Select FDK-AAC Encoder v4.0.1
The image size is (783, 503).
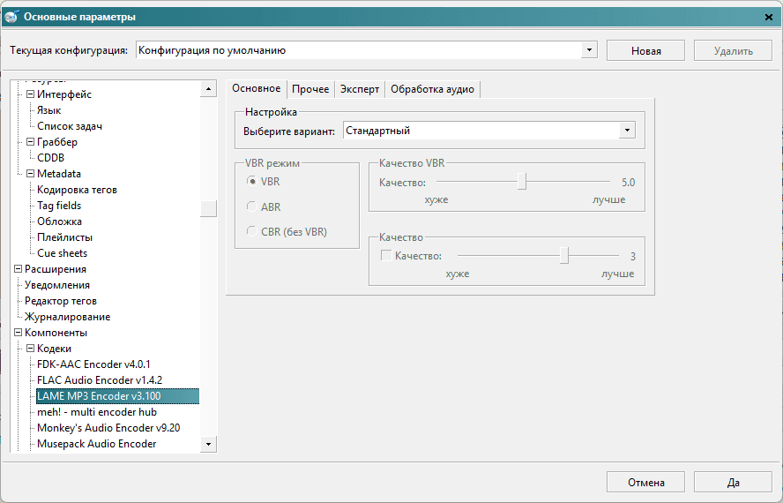[x=93, y=364]
